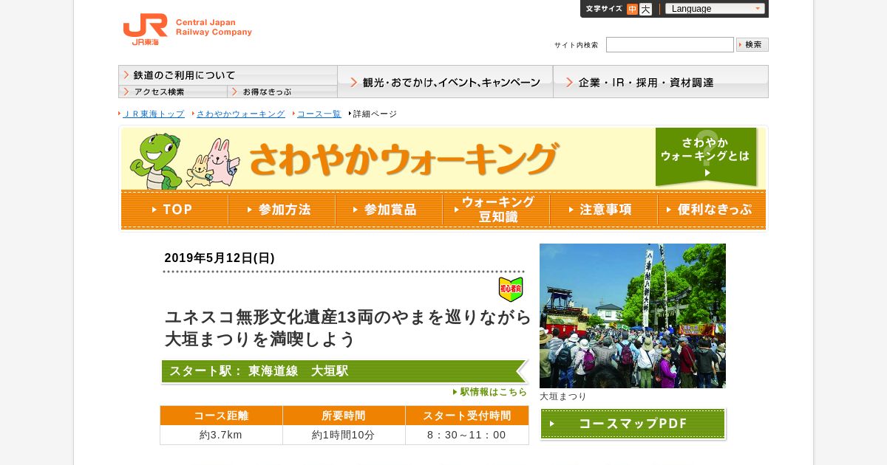Click the 所要時間 table header

344,416
